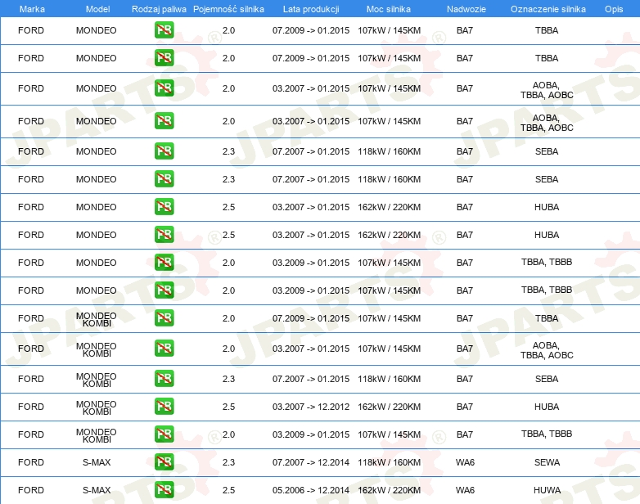Select 'TBBA, TBBB' in the MONDEO KOMBI row

[x=547, y=434]
